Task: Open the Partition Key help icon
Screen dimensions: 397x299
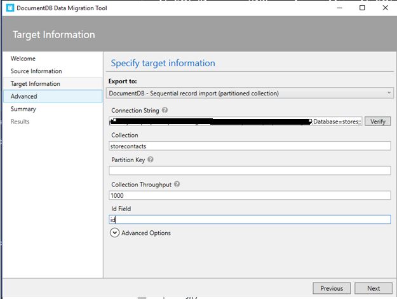Action: pos(151,160)
